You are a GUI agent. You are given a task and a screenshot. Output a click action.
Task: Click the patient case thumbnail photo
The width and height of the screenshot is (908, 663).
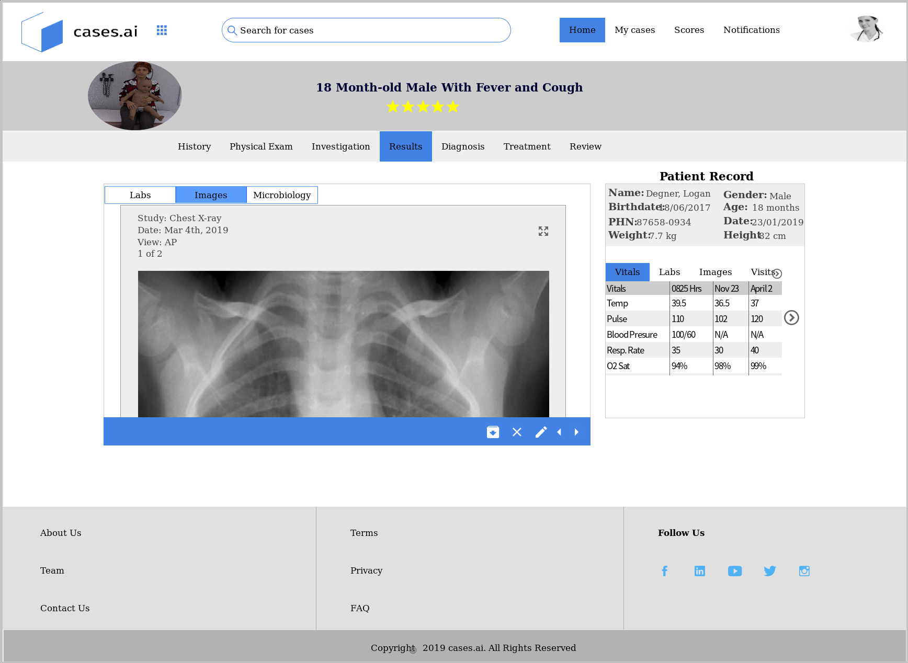[x=135, y=96]
